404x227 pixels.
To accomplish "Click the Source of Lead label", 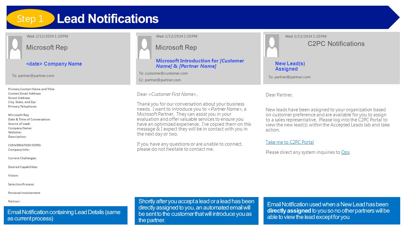I will [x=19, y=124].
